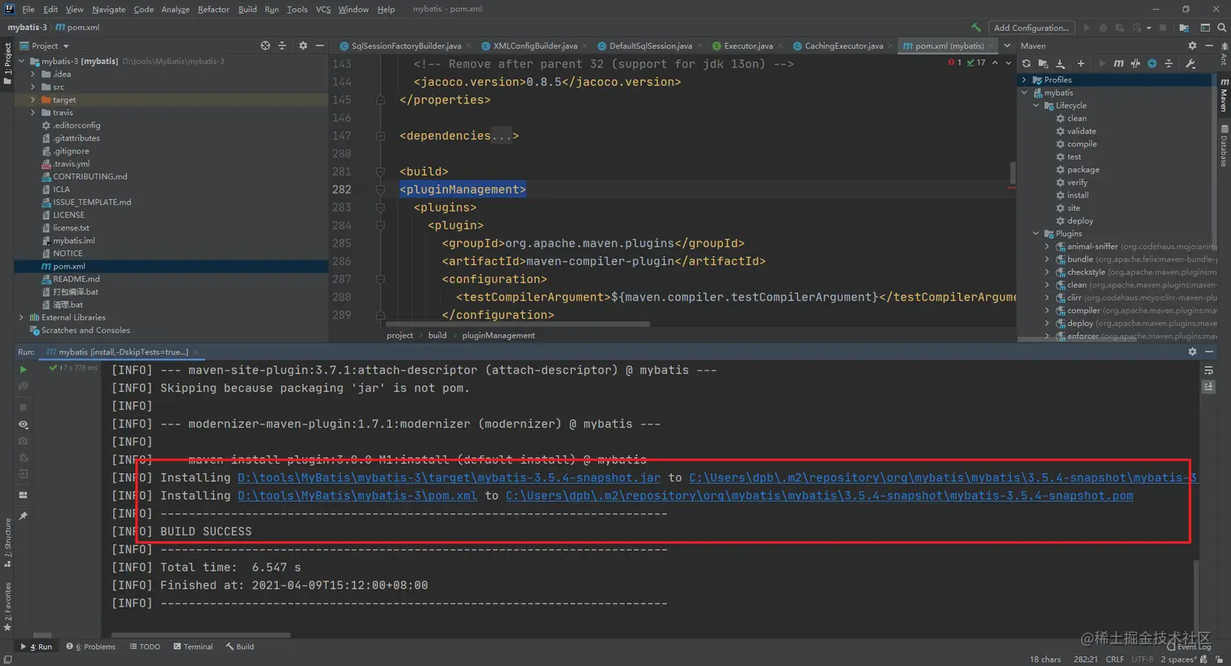Open the Terminal tool window tab

193,646
